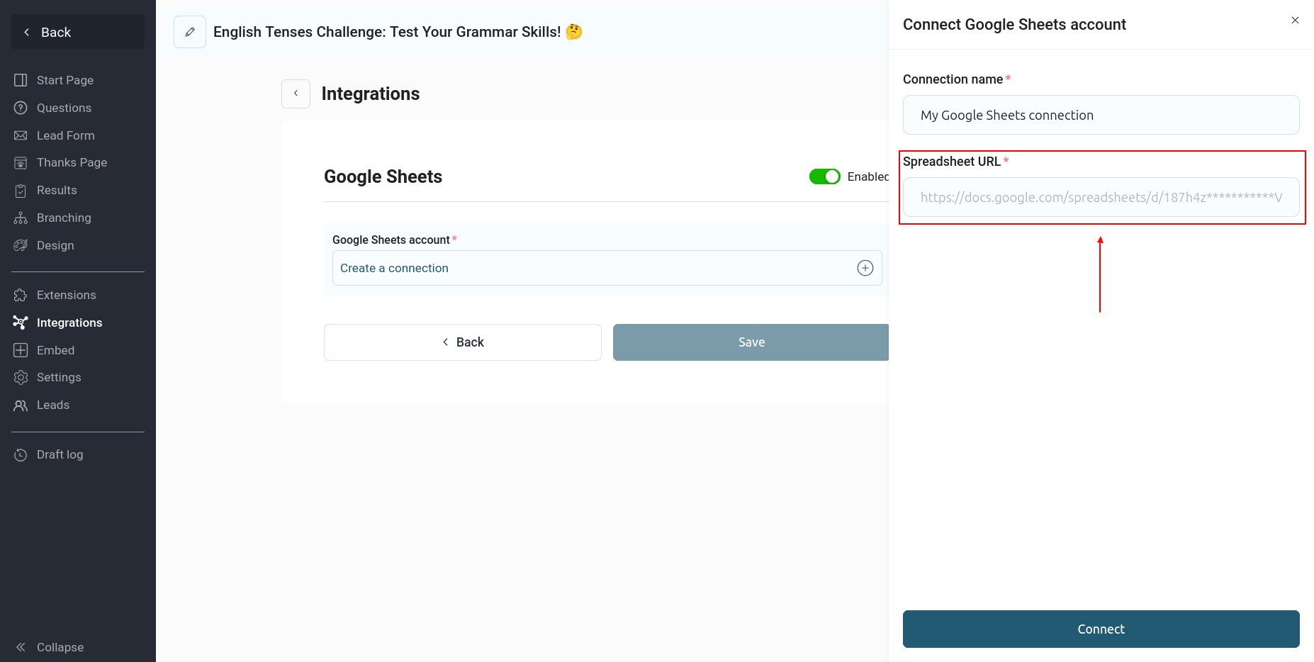Click the pencil edit title icon
Image resolution: width=1314 pixels, height=662 pixels.
(190, 32)
